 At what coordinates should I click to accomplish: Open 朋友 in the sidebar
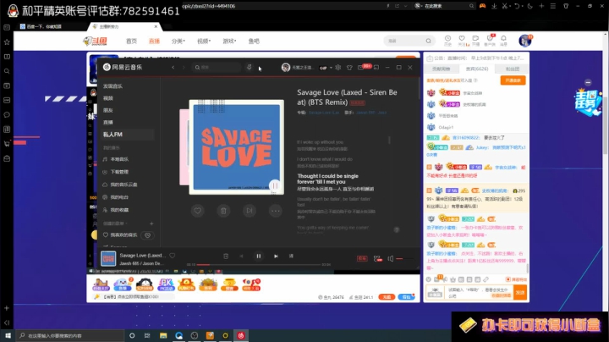tap(108, 110)
